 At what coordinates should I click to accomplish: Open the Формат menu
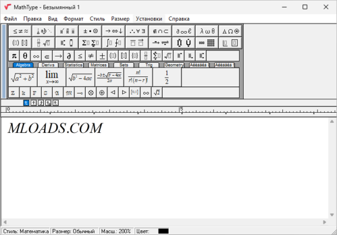73,19
